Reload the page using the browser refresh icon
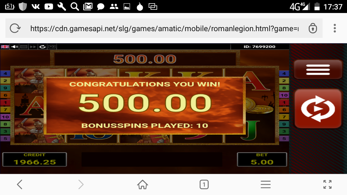The image size is (347, 195). (15, 28)
